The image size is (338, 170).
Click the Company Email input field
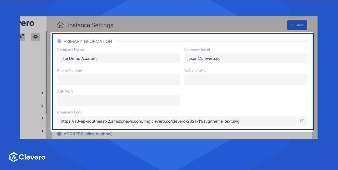(245, 59)
